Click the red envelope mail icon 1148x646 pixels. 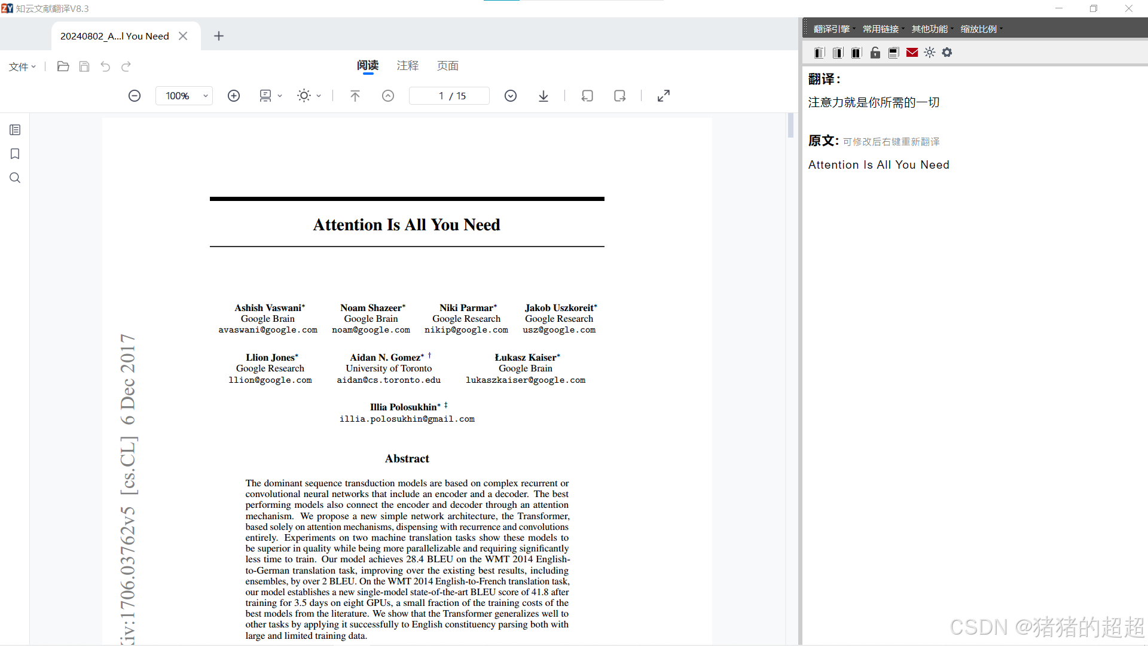[912, 53]
